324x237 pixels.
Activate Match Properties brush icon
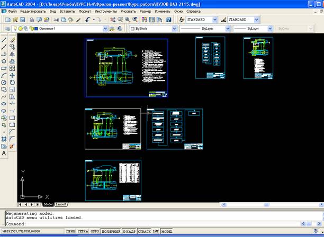coord(78,20)
